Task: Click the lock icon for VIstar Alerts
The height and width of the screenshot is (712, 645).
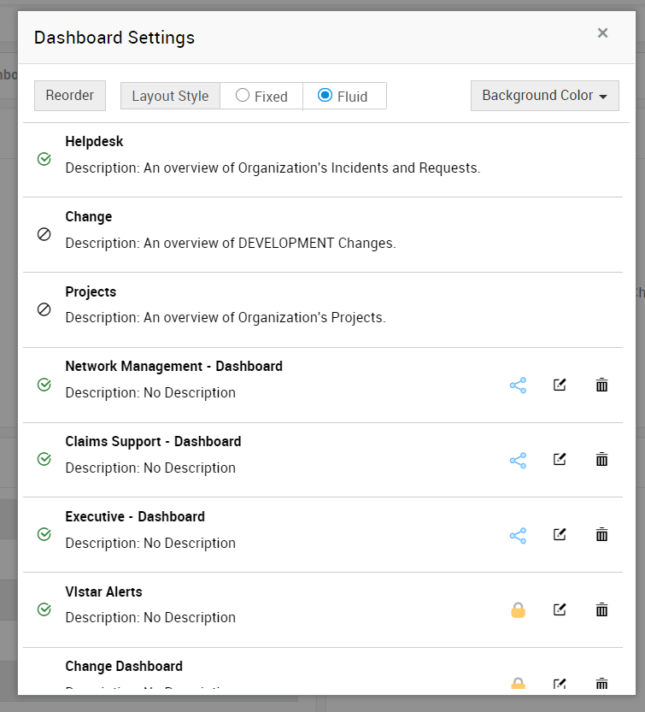Action: [x=518, y=610]
